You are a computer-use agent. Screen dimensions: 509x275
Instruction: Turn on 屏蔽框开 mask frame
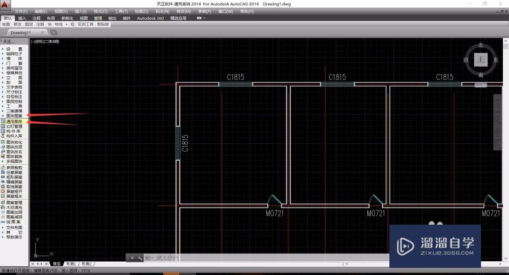pos(14,192)
